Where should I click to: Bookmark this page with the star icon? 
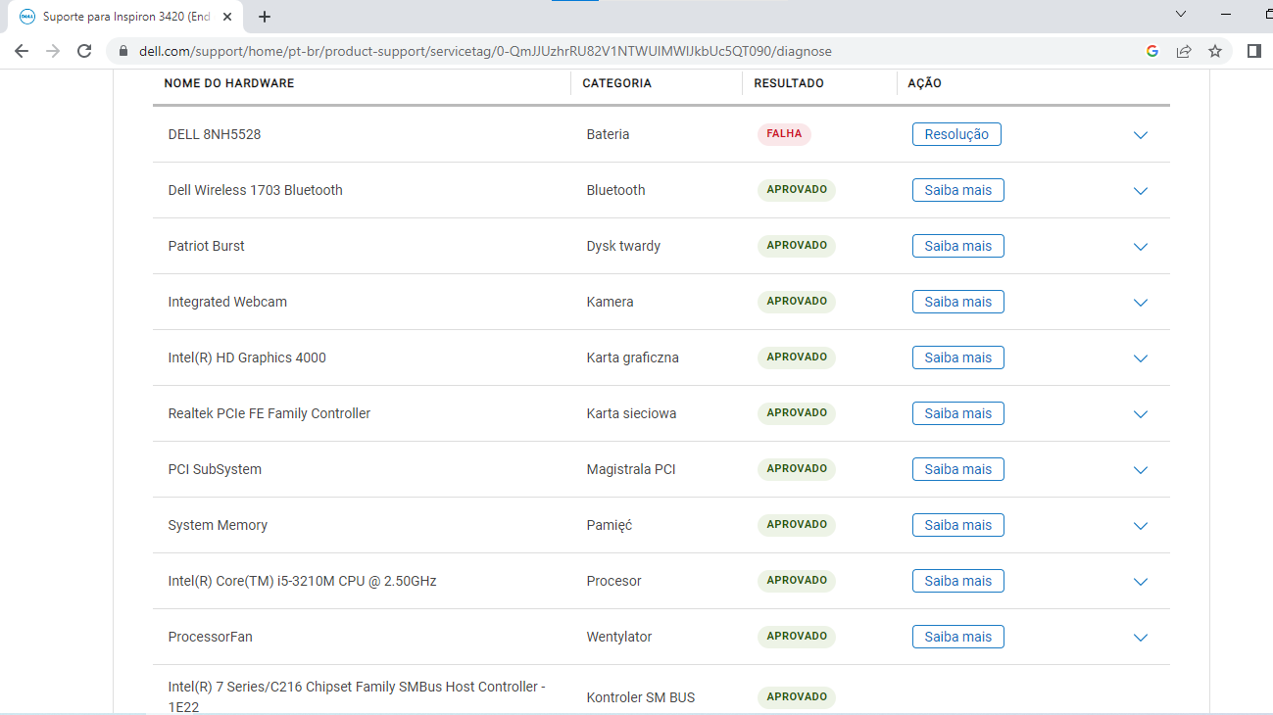(x=1215, y=51)
